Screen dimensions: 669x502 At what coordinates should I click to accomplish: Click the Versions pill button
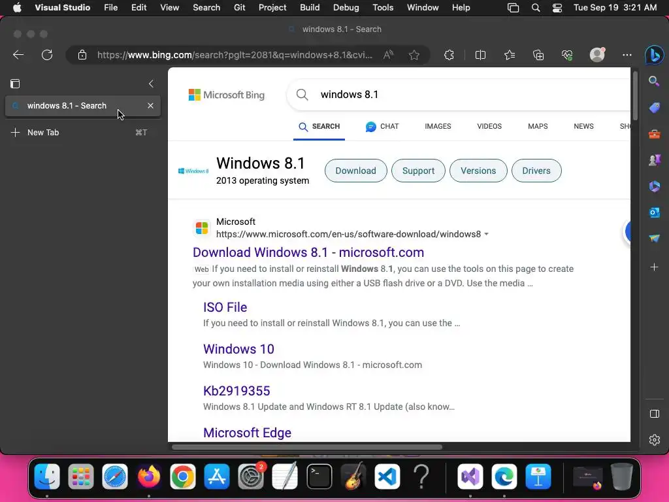[x=478, y=171]
